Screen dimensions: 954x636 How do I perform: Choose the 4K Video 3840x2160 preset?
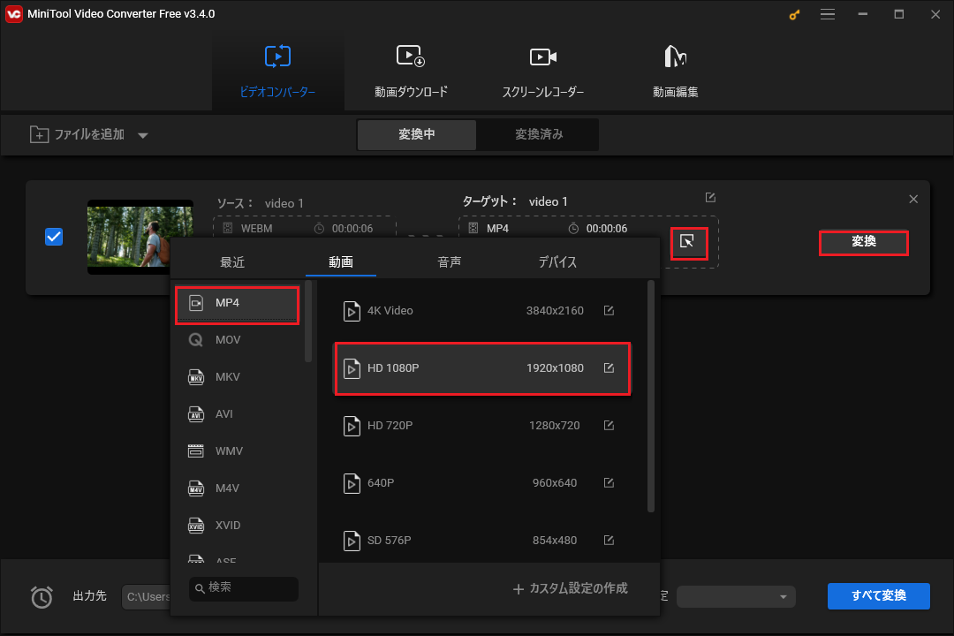pyautogui.click(x=482, y=310)
